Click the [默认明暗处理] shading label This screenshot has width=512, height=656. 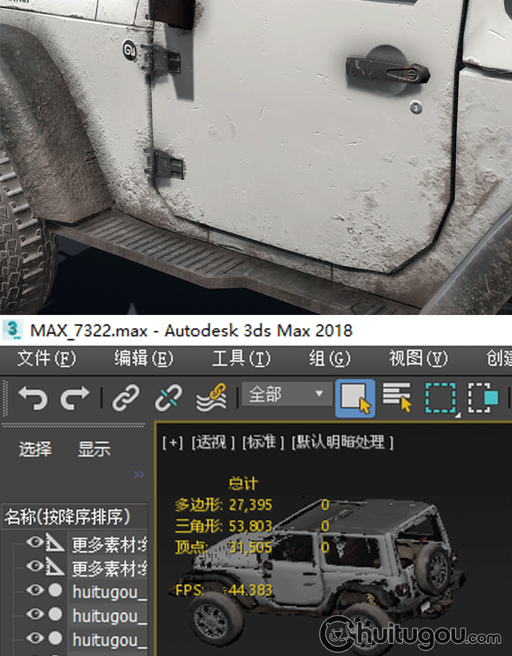tap(342, 443)
